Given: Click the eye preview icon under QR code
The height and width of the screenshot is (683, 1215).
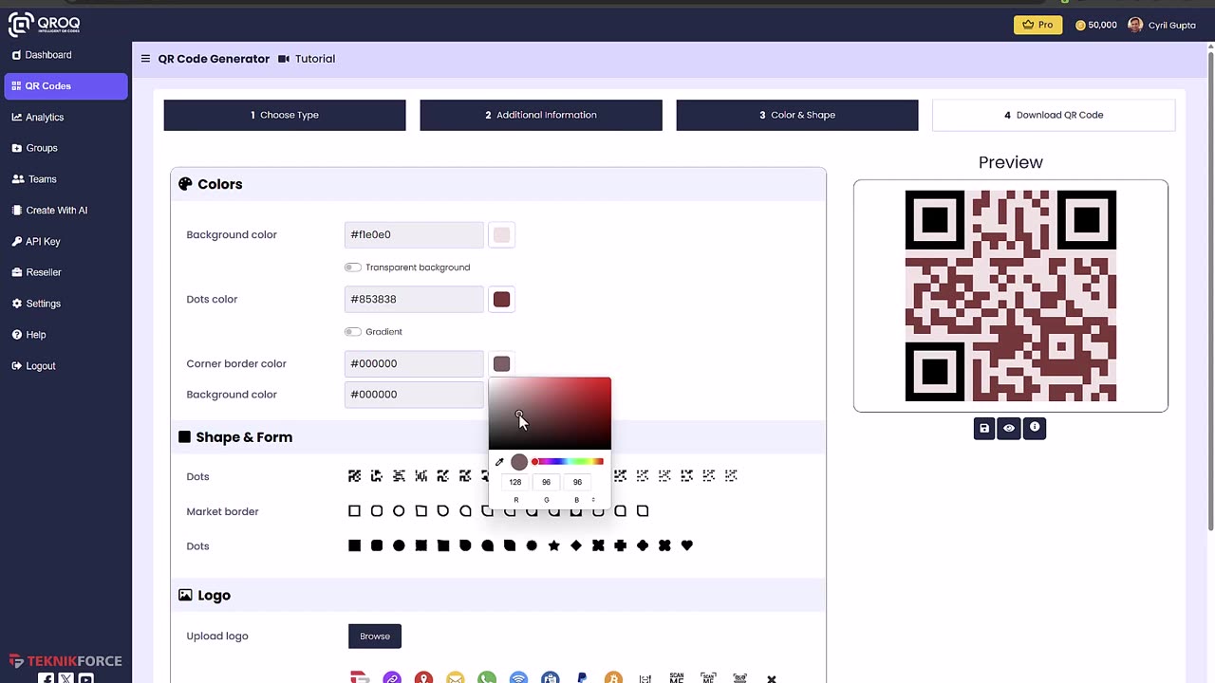Looking at the screenshot, I should (1009, 429).
